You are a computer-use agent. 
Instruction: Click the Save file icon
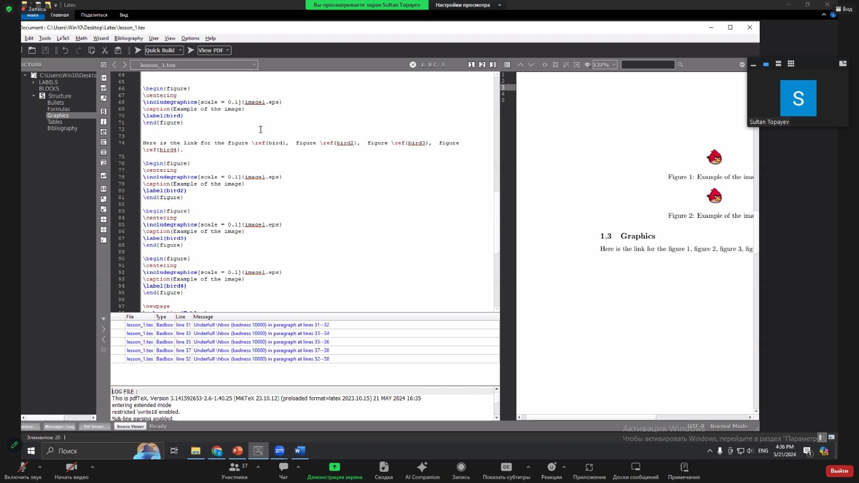45,50
